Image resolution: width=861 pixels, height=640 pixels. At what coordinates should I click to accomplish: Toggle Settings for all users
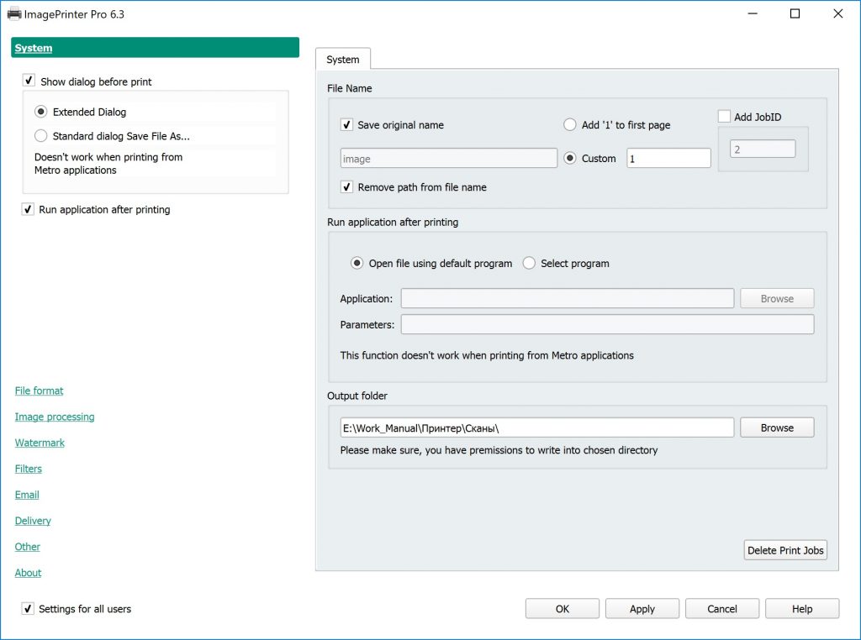point(28,609)
